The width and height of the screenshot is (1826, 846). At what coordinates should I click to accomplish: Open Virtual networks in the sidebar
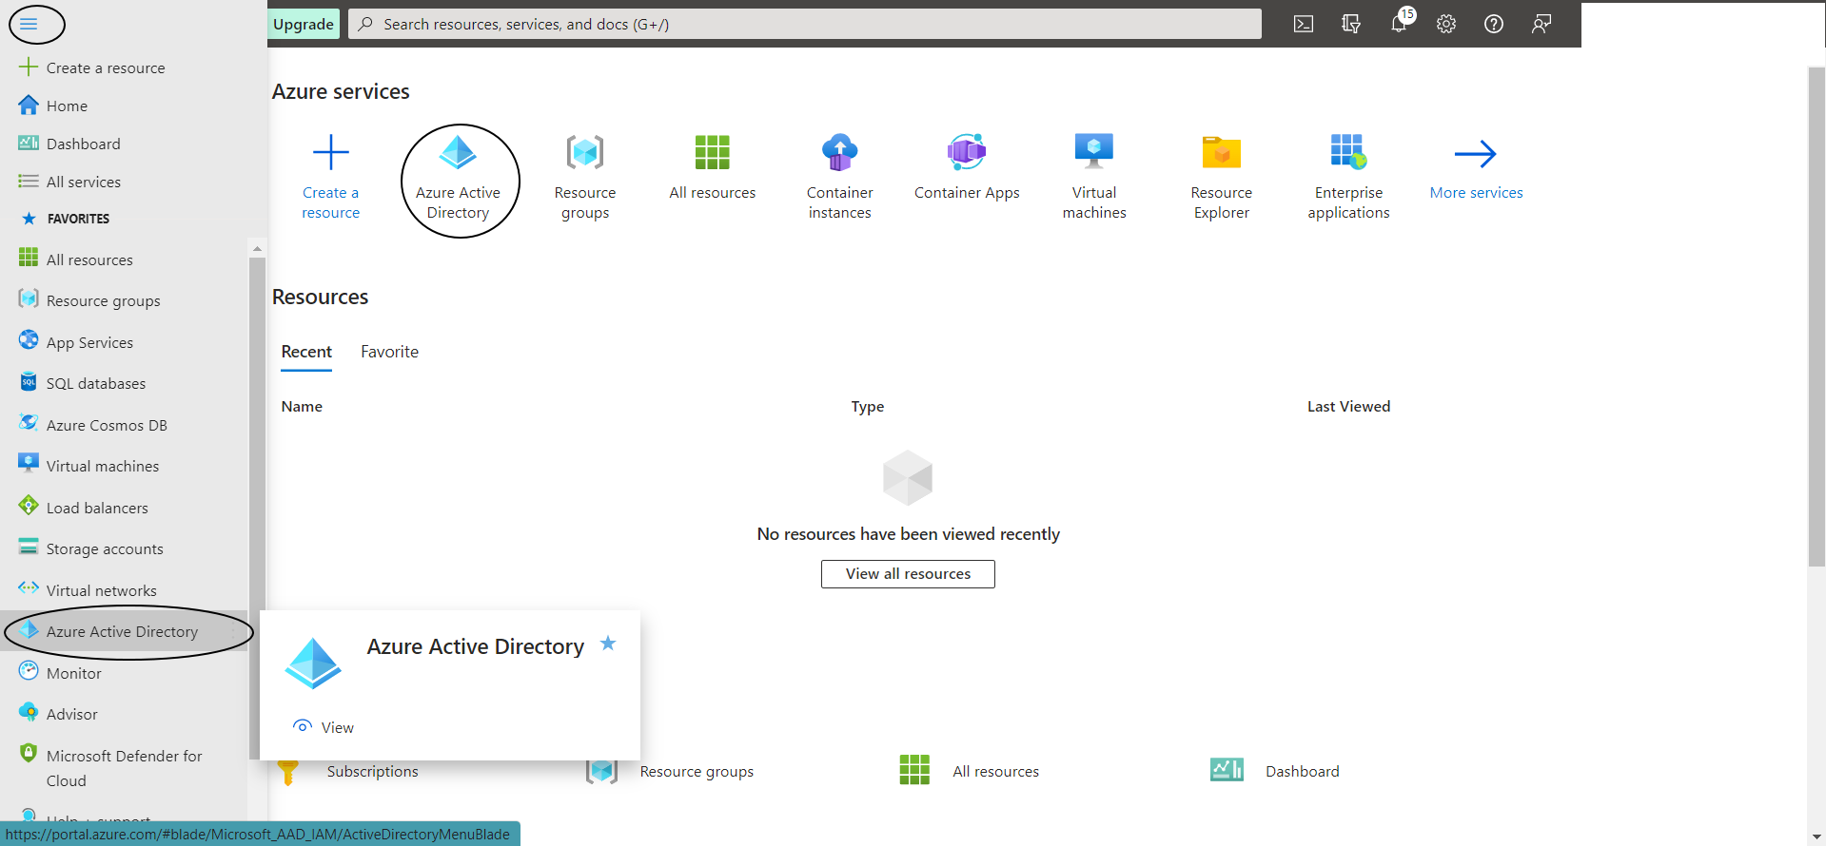tap(101, 590)
